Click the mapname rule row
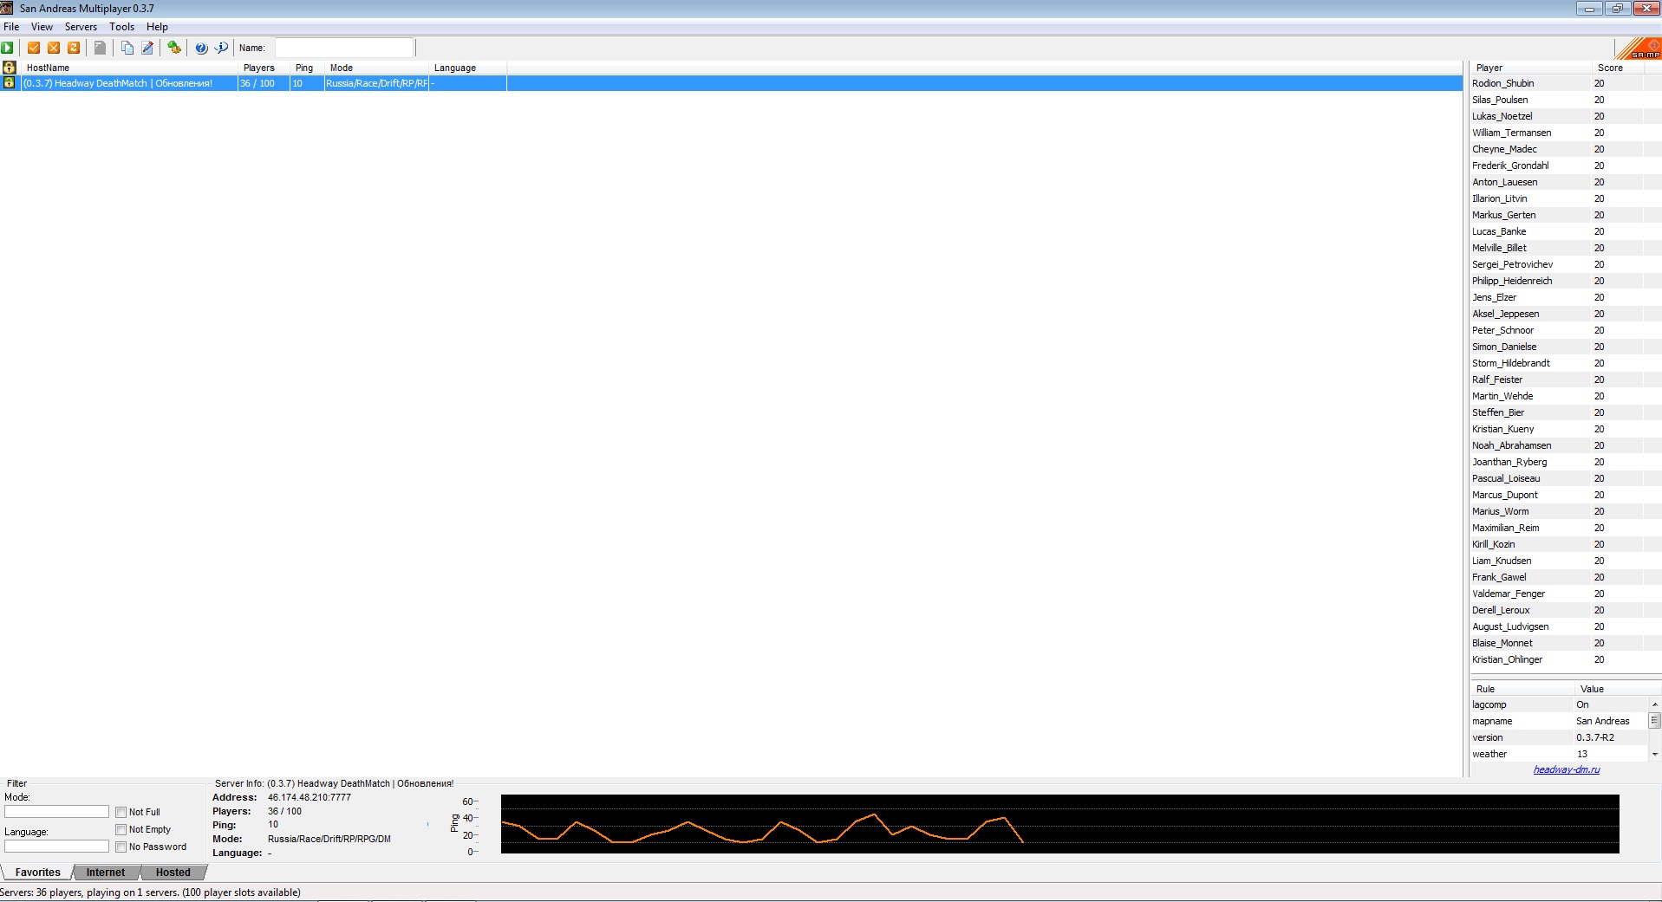1662x902 pixels. pyautogui.click(x=1559, y=721)
